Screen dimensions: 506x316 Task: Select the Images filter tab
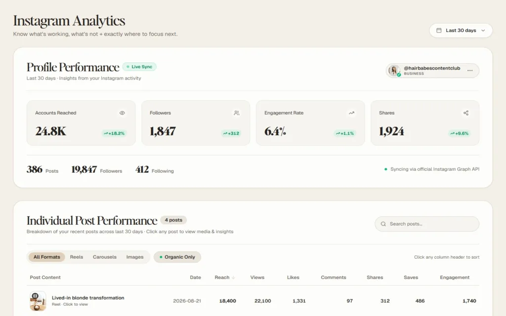135,257
